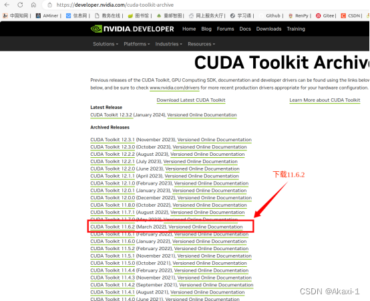
Task: Open CUDA Toolkit 12.1.0 link
Action: 113,183
